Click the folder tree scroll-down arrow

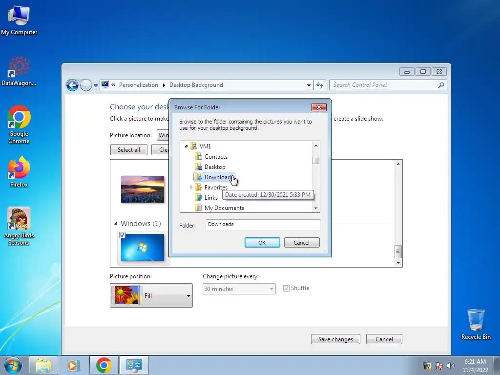coord(316,208)
